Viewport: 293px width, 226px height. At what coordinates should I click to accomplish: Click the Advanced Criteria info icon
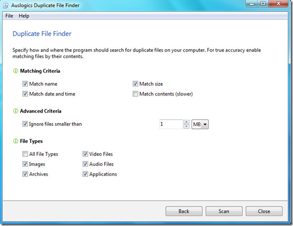click(15, 111)
